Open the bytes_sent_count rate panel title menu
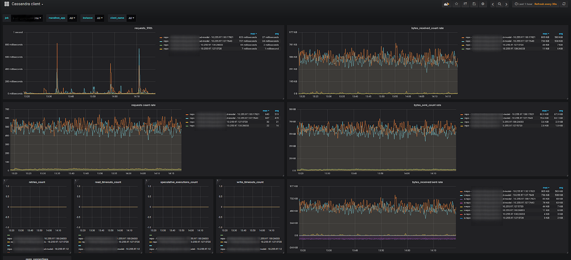Viewport: 571px width, 260px height. pyautogui.click(x=427, y=105)
